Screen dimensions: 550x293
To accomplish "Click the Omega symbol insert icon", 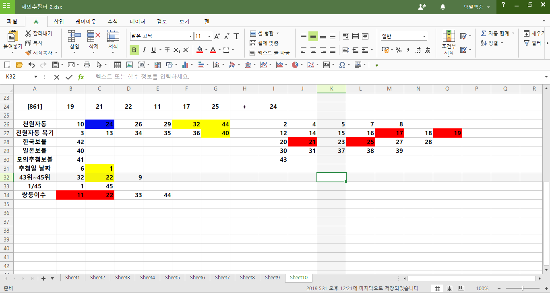I will coord(342,65).
